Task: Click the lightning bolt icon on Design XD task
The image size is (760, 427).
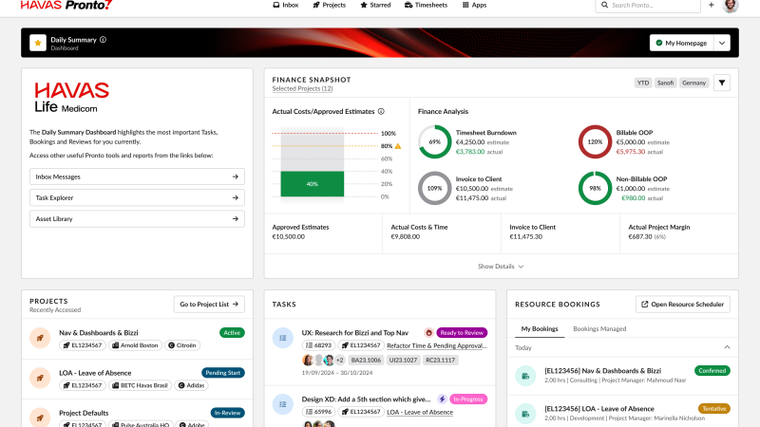Action: tap(442, 399)
